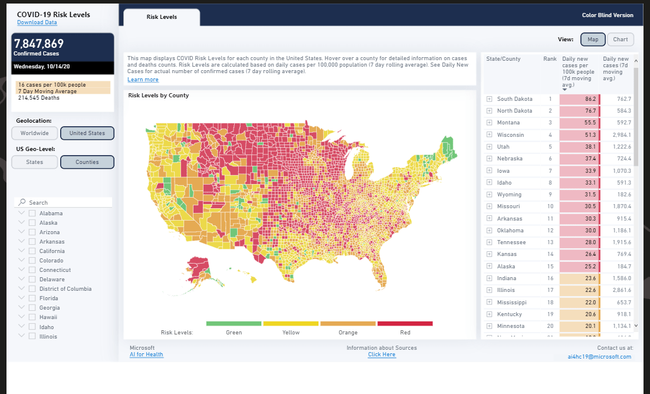Expand Illinois table row plus icon
The width and height of the screenshot is (650, 394).
coord(489,290)
